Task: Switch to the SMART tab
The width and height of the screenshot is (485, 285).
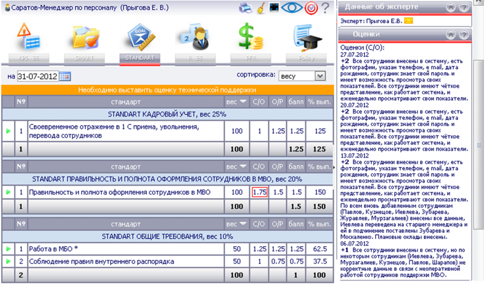Action: click(84, 58)
